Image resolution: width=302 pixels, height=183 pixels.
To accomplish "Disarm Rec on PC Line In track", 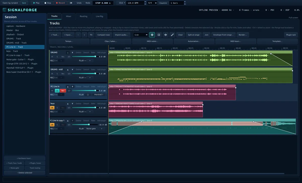I will [x=63, y=91].
